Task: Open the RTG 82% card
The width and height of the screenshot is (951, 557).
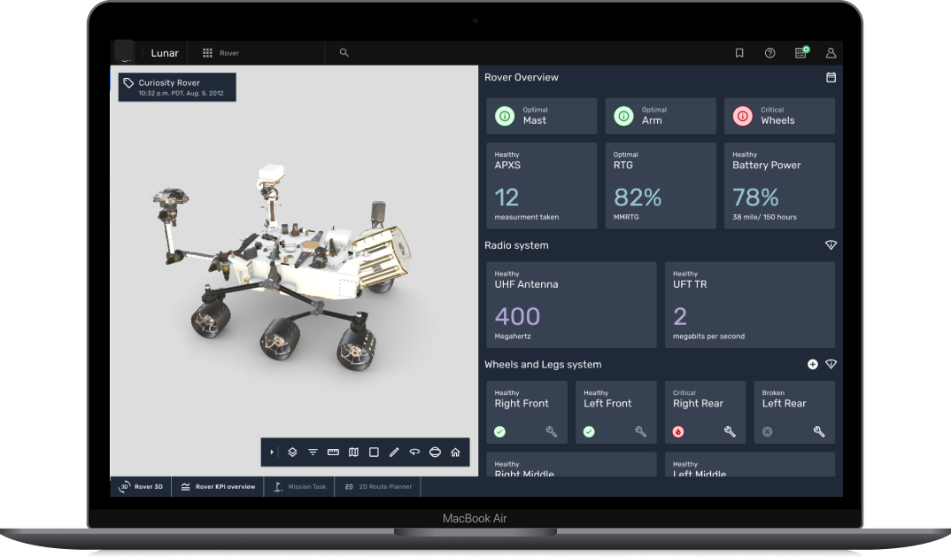Action: (x=661, y=186)
